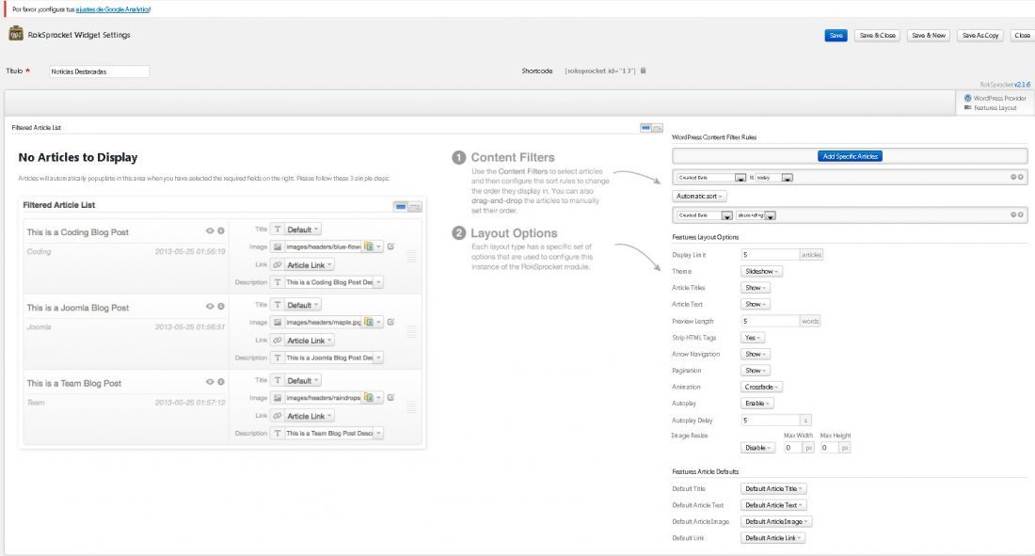Click left circle icon in 'descending' sort row

[1013, 214]
